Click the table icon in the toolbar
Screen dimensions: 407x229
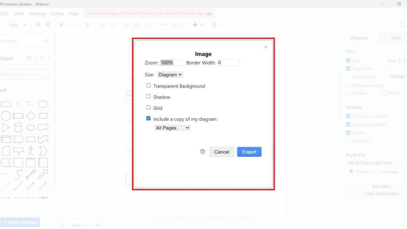pos(214,25)
